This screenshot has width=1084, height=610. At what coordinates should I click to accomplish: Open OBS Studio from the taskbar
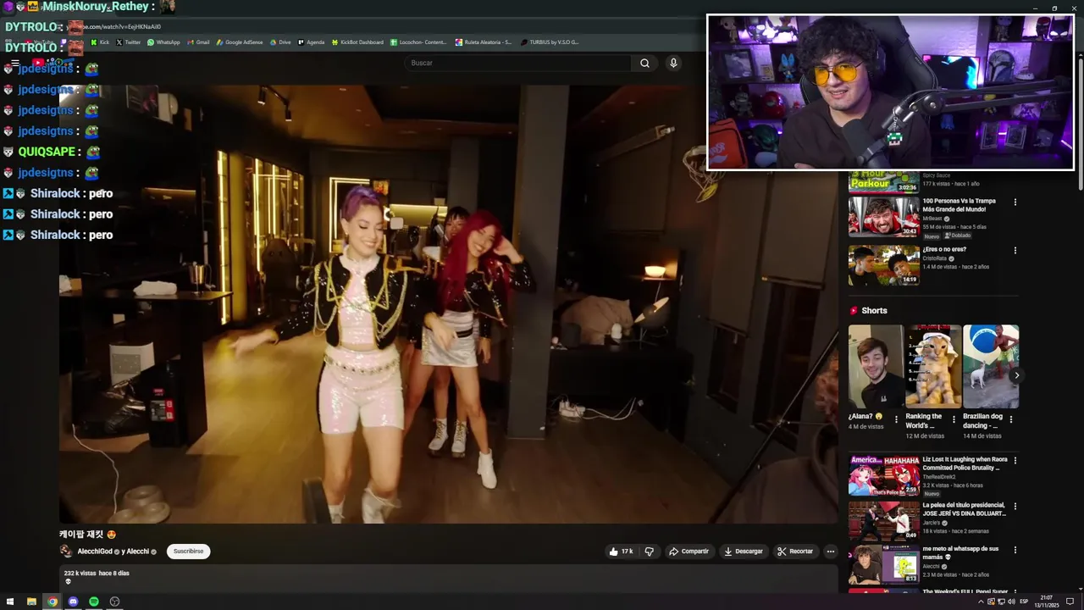[114, 602]
